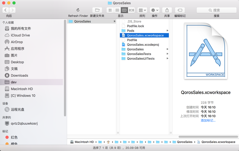Viewport: 239px width, 151px height.
Task: Open 我的所有文件 in sidebar
Action: pyautogui.click(x=32, y=28)
